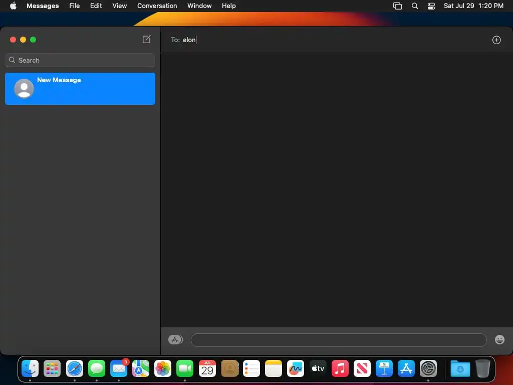Open the Edit menu

point(96,6)
